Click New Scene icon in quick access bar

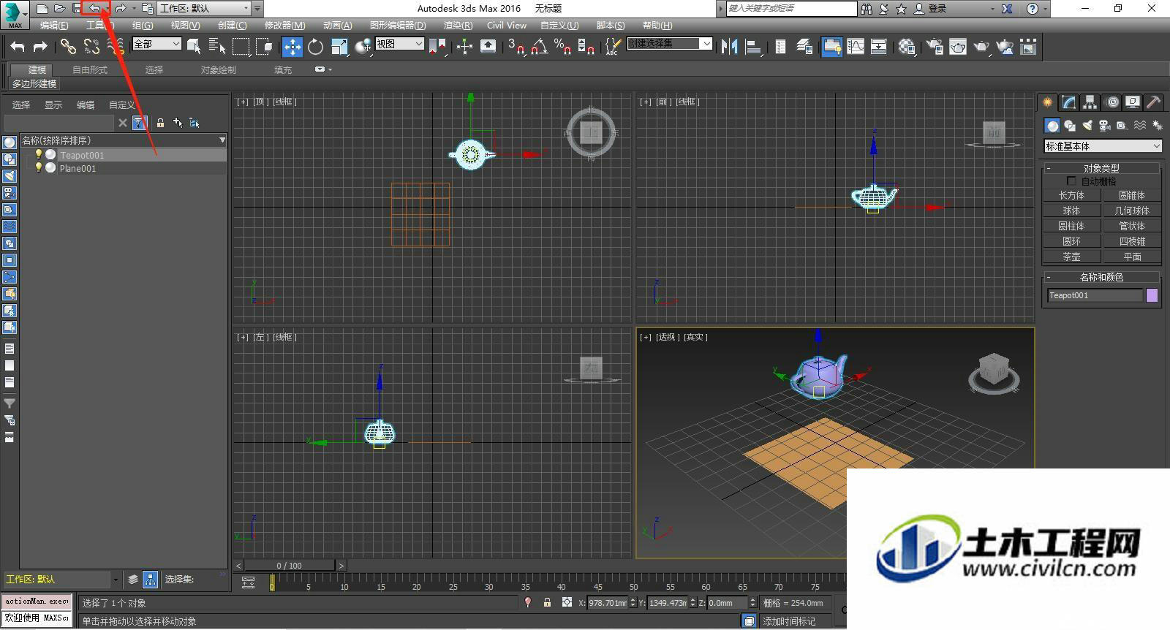pos(42,9)
